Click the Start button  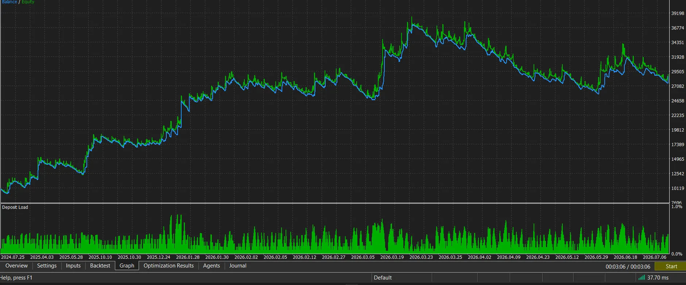click(670, 266)
